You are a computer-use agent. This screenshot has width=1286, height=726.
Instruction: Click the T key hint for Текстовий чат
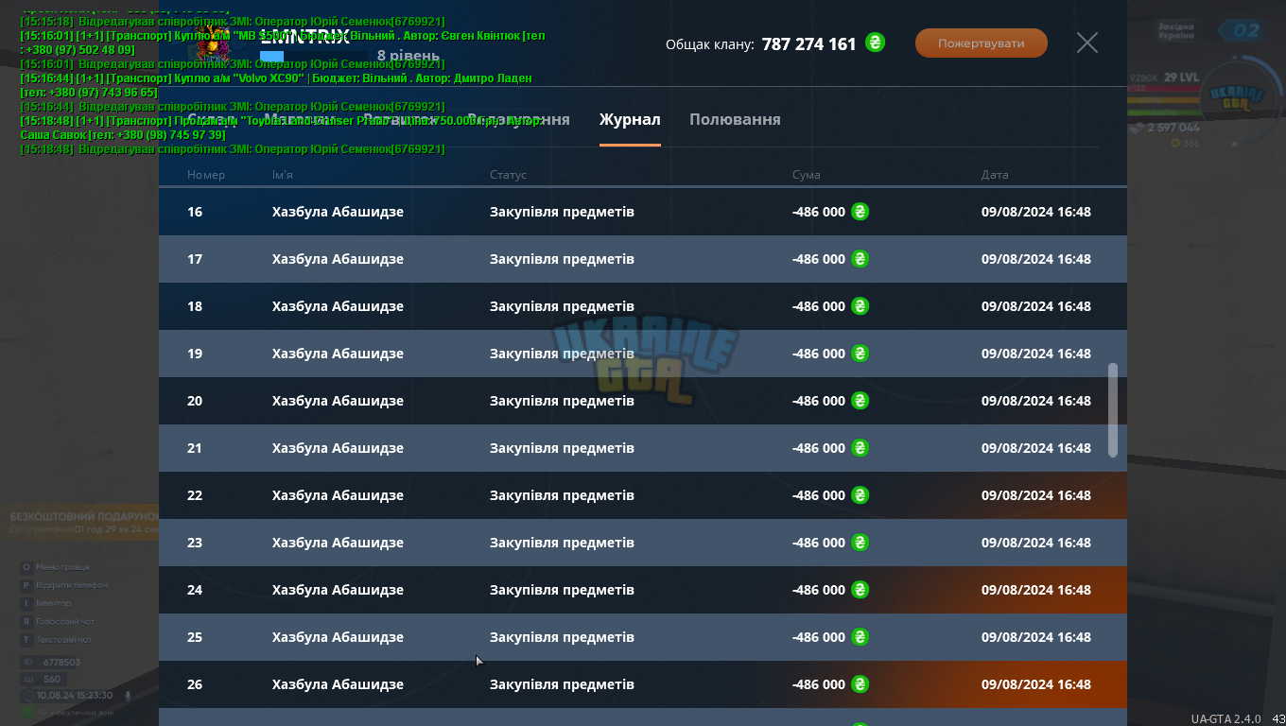point(26,640)
